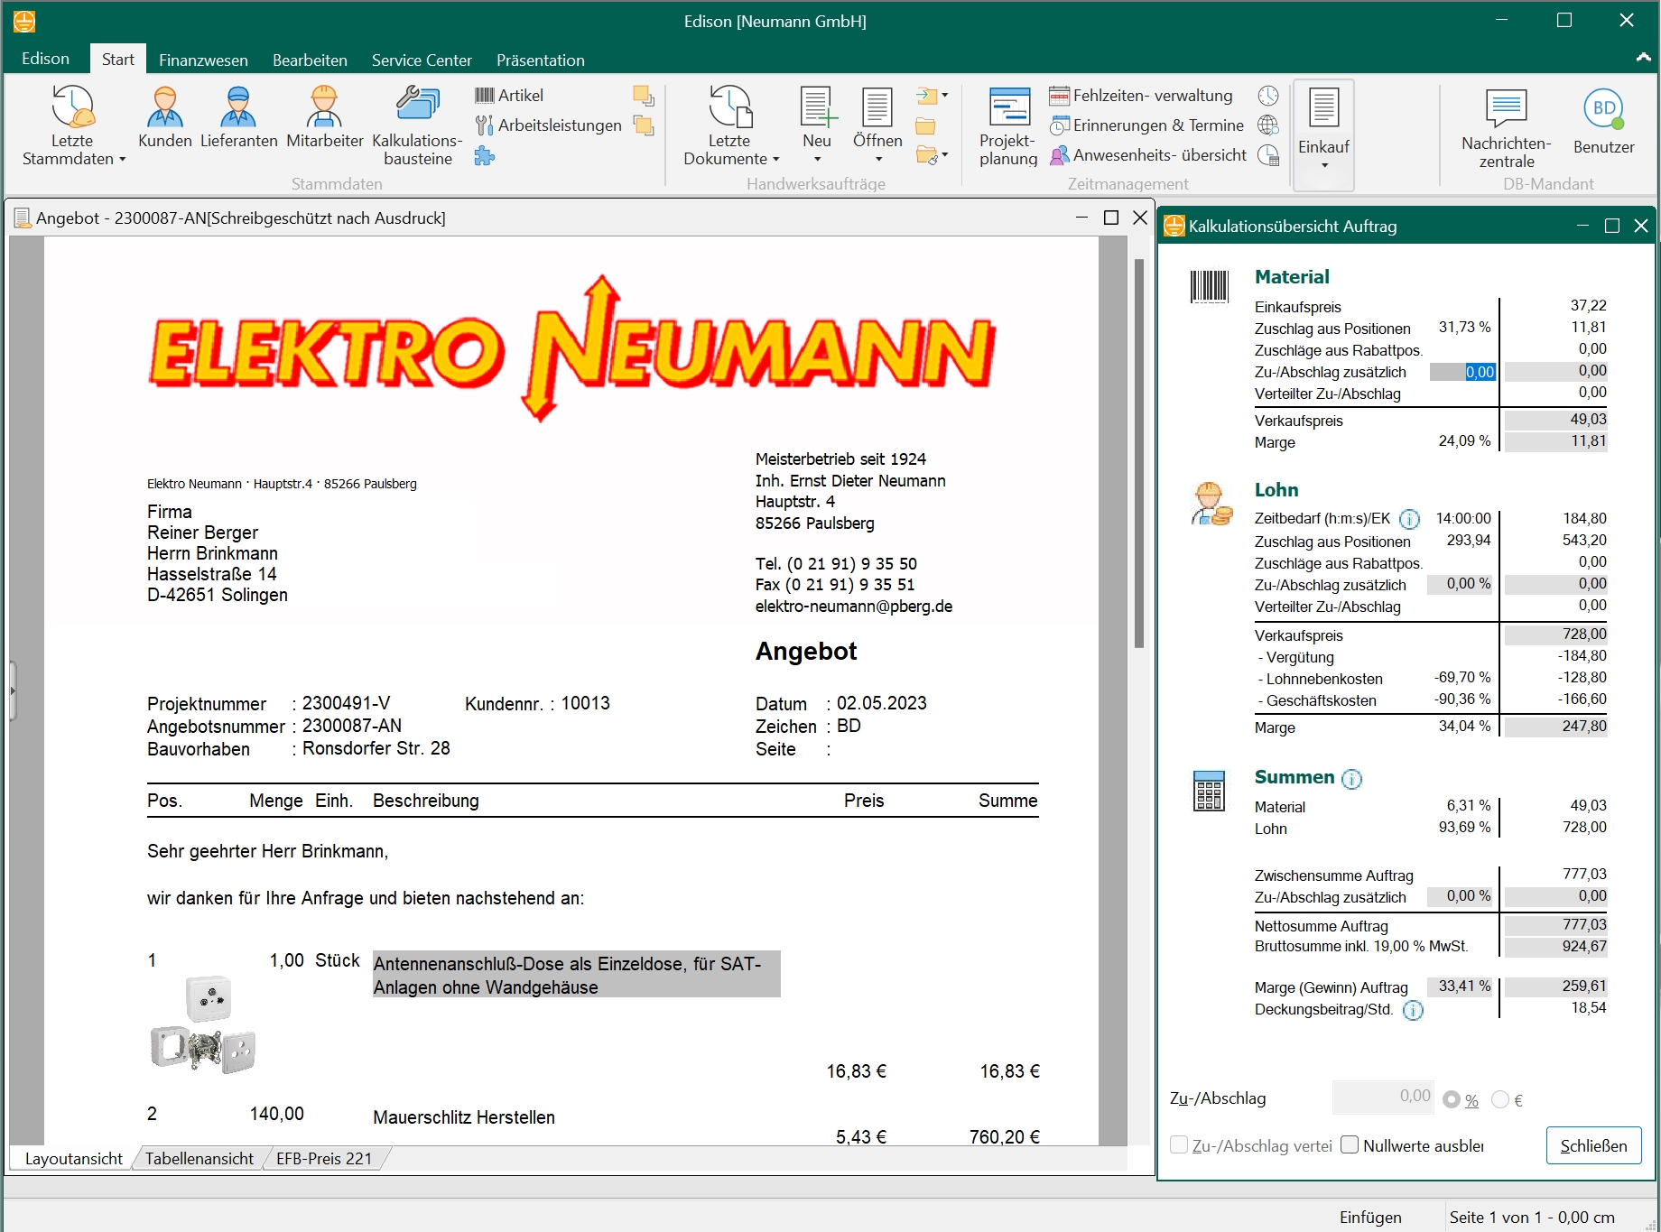The height and width of the screenshot is (1232, 1661).
Task: Select the percent radio button for Zu-/Abschlag
Action: click(1451, 1099)
